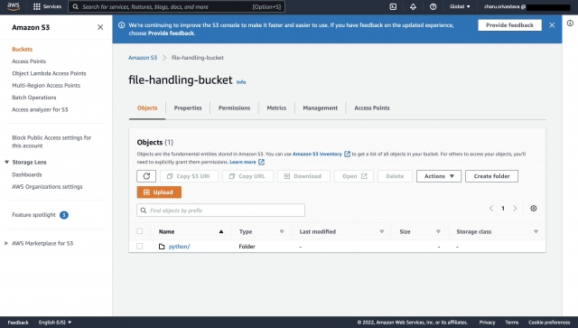Open the notifications bell
Image resolution: width=578 pixels, height=328 pixels.
[413, 6]
